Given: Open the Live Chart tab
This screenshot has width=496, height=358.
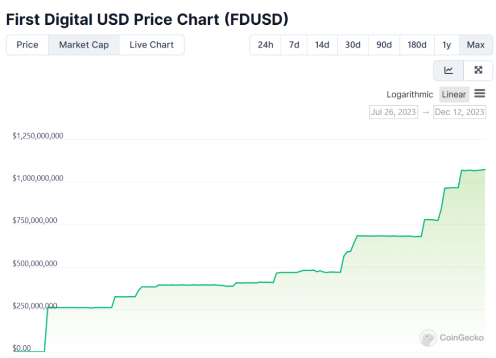Looking at the screenshot, I should pos(151,45).
